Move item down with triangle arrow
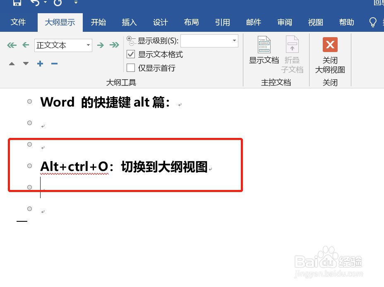 [26, 64]
